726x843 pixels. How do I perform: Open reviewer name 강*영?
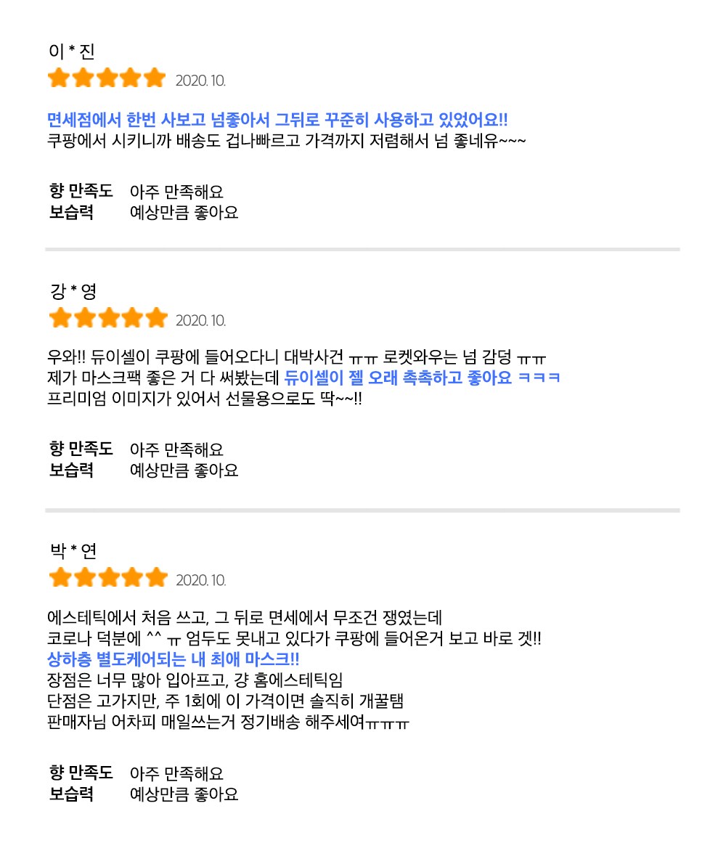click(x=73, y=292)
